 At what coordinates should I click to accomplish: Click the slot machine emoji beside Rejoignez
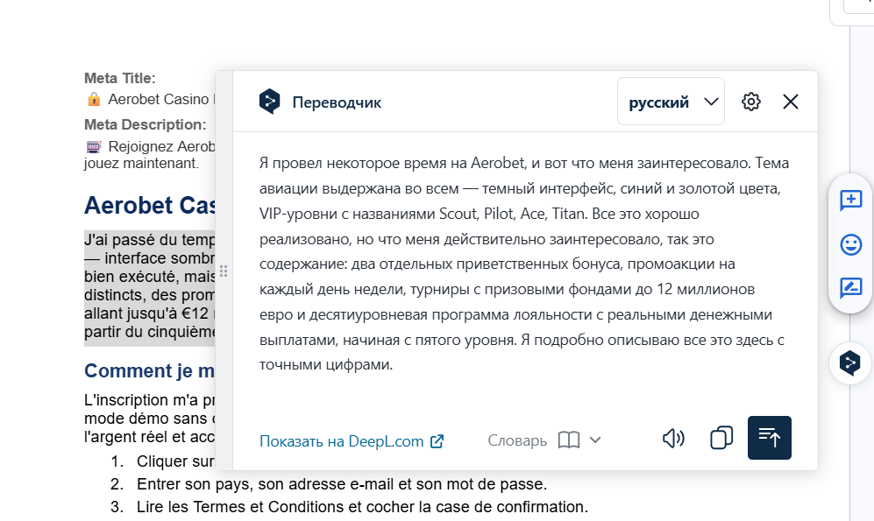[94, 147]
